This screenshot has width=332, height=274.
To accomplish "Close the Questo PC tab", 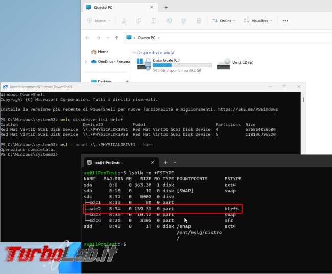I will pyautogui.click(x=152, y=7).
